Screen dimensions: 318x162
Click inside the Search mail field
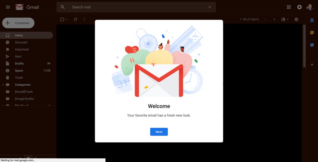(x=136, y=7)
